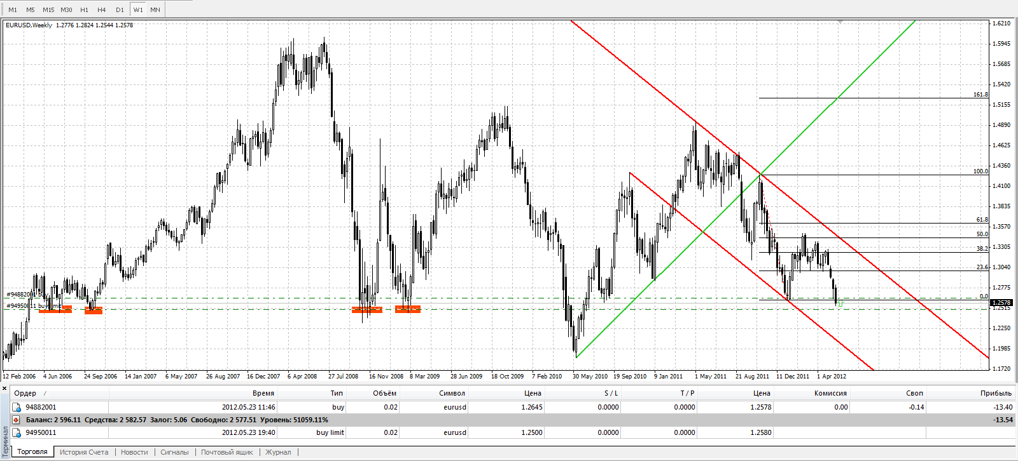Click the pending order icon for 94950011
The height and width of the screenshot is (461, 1018).
tap(17, 433)
